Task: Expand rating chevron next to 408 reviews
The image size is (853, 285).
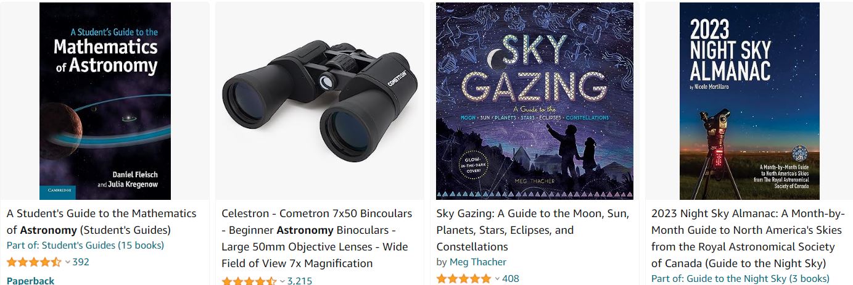Action: pyautogui.click(x=497, y=279)
